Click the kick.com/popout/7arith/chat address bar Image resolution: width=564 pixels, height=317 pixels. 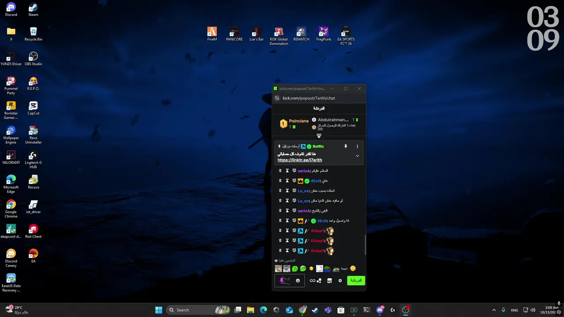coord(309,98)
